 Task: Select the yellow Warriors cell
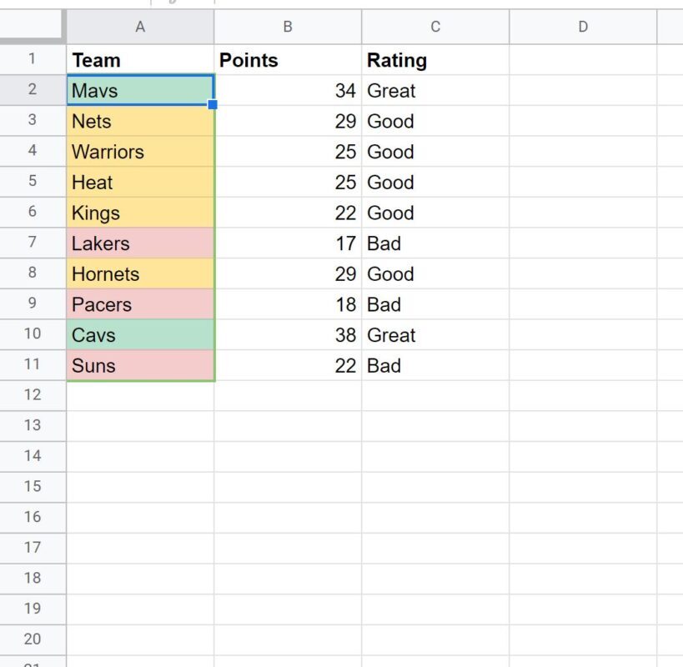coord(140,152)
